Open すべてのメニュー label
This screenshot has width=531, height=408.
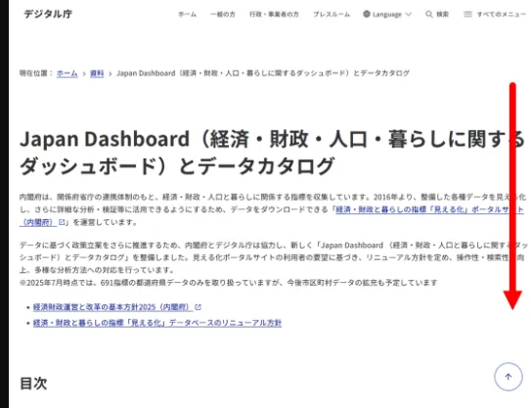pos(502,15)
